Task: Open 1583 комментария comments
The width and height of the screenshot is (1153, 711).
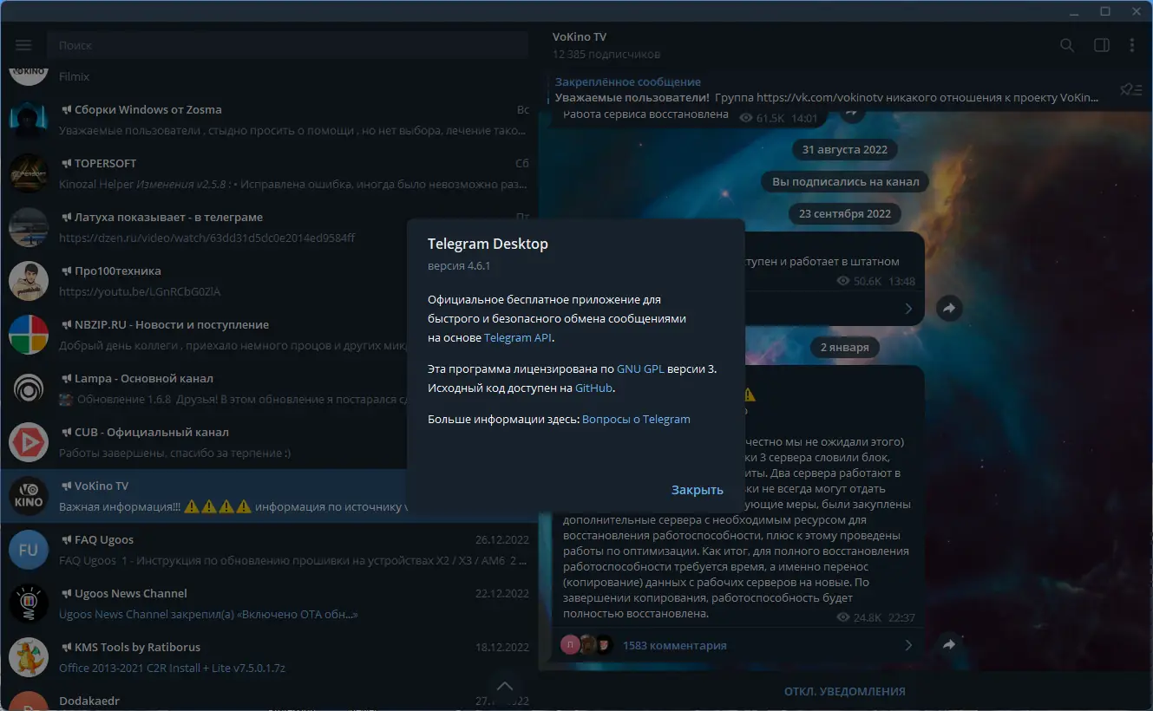Action: (674, 645)
